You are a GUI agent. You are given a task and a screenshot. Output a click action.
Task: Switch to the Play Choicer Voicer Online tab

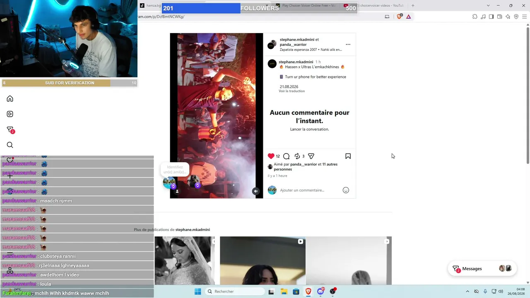click(307, 5)
